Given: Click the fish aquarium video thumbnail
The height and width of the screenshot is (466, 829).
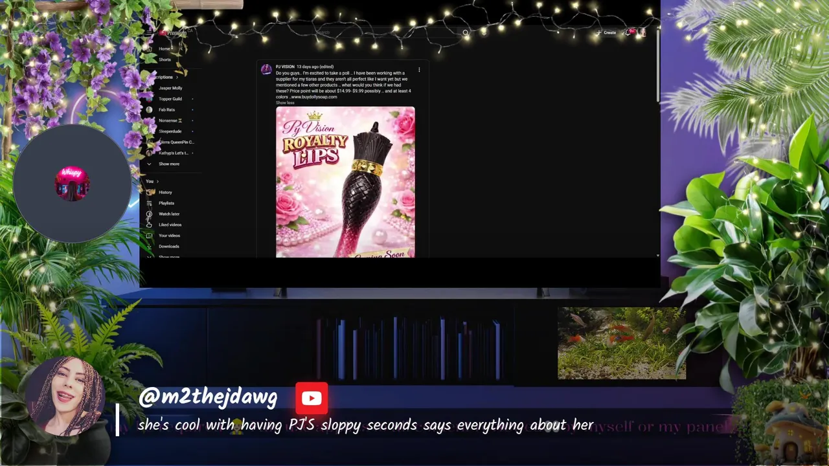Looking at the screenshot, I should click(x=622, y=343).
